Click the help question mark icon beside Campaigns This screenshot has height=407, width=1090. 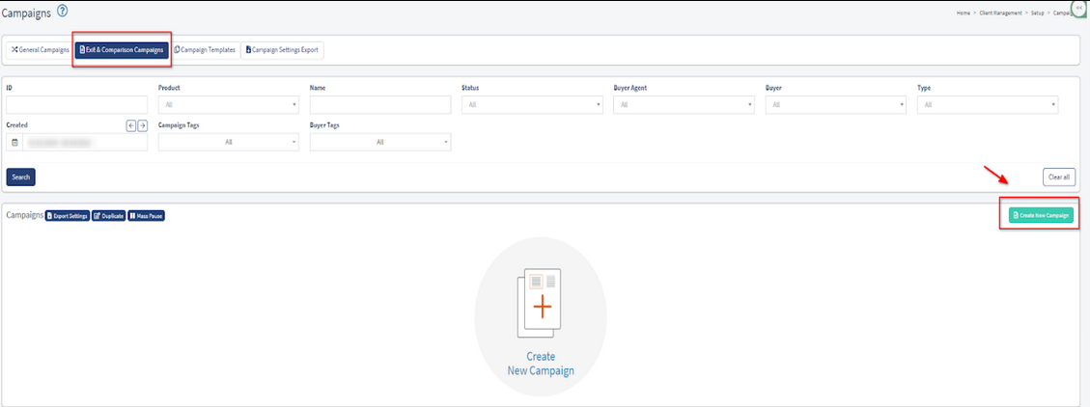(63, 11)
